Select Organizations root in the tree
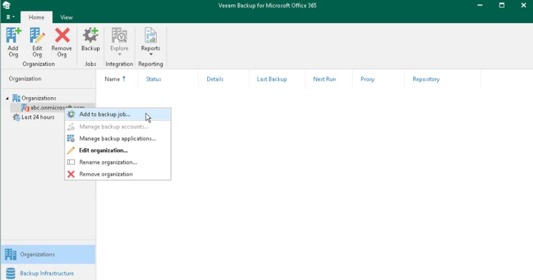 tap(39, 98)
